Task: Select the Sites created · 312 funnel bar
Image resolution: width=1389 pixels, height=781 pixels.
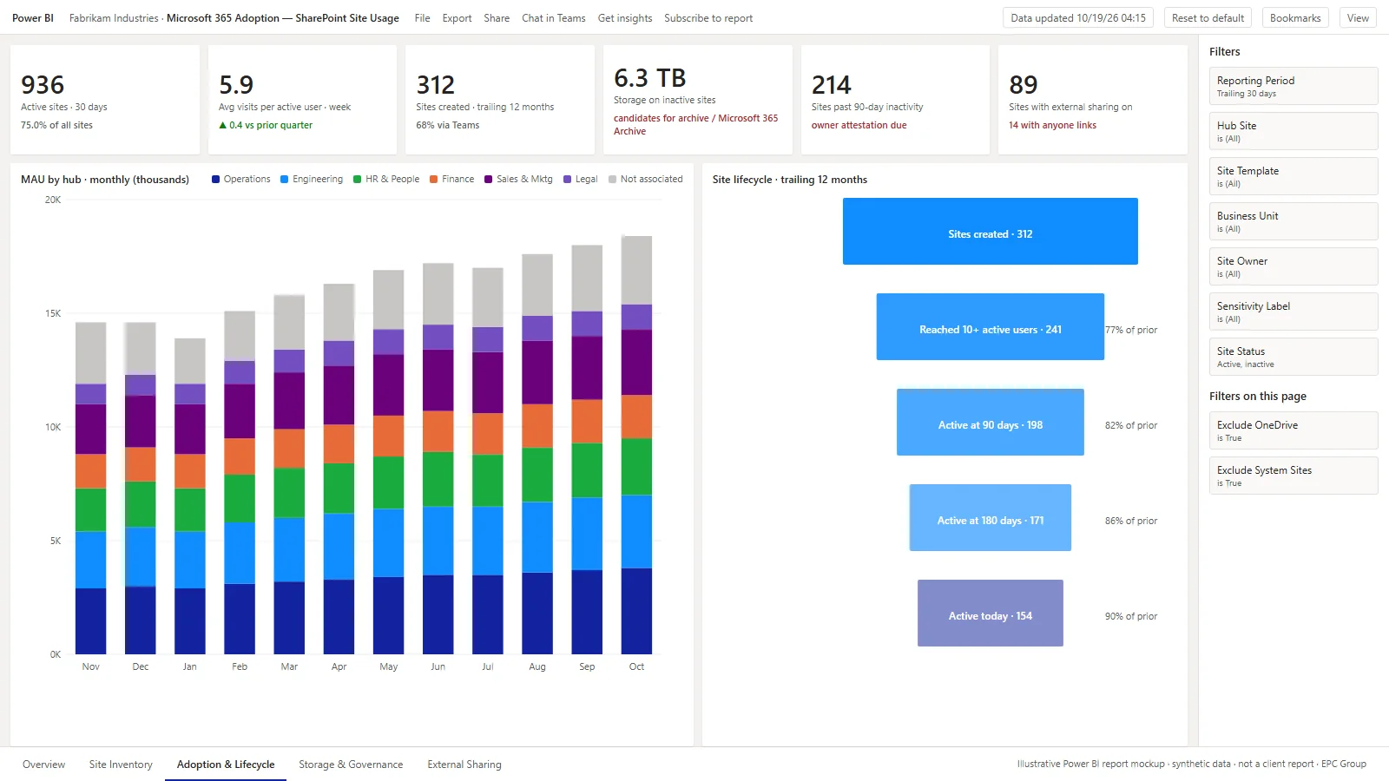Action: pyautogui.click(x=990, y=232)
